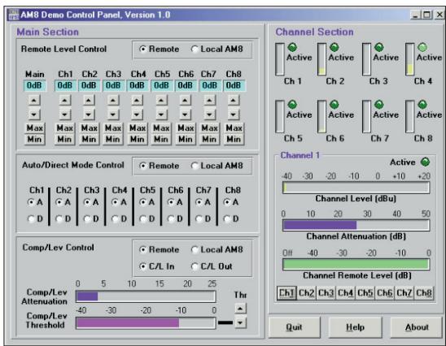Click the Ch 7 Active green LED

pos(379,105)
